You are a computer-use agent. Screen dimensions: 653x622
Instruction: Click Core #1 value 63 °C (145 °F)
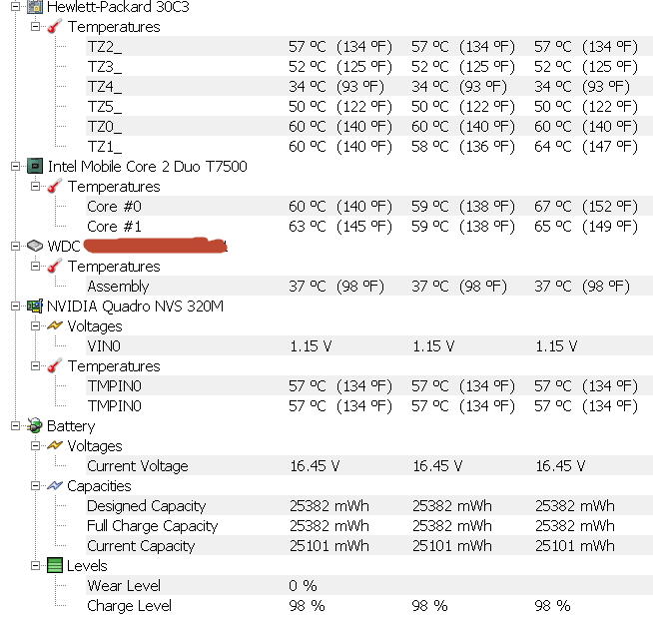340,227
